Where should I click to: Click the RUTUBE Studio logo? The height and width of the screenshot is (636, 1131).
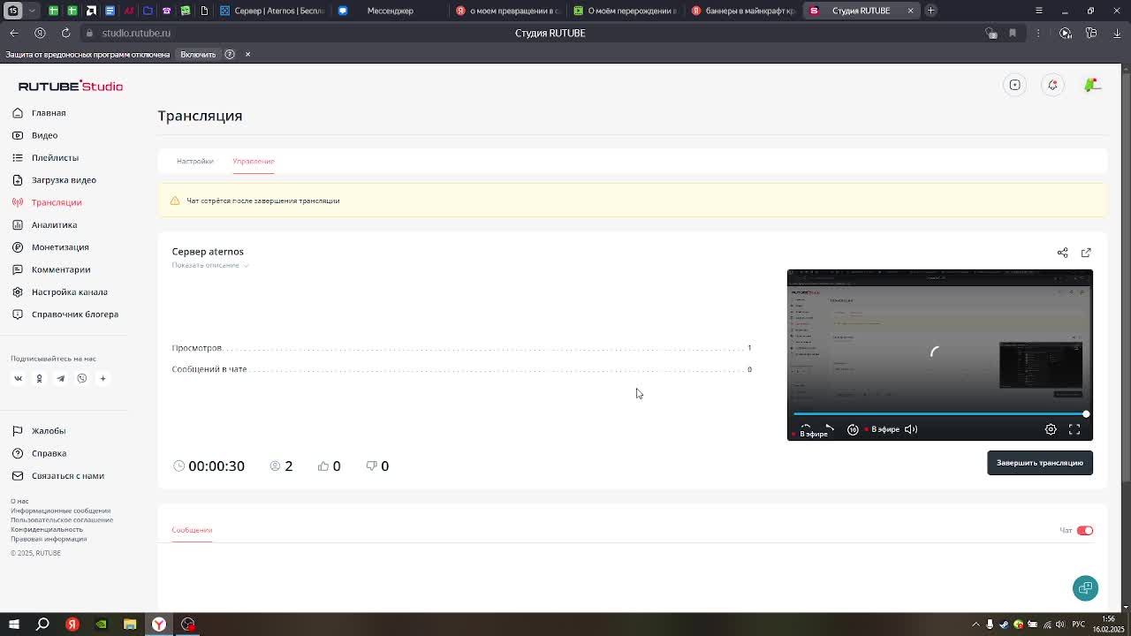[x=71, y=86]
